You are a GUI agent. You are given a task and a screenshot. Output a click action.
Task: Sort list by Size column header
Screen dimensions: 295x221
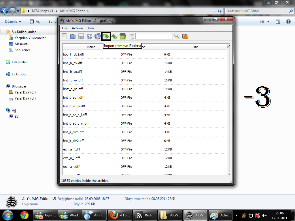(x=195, y=47)
